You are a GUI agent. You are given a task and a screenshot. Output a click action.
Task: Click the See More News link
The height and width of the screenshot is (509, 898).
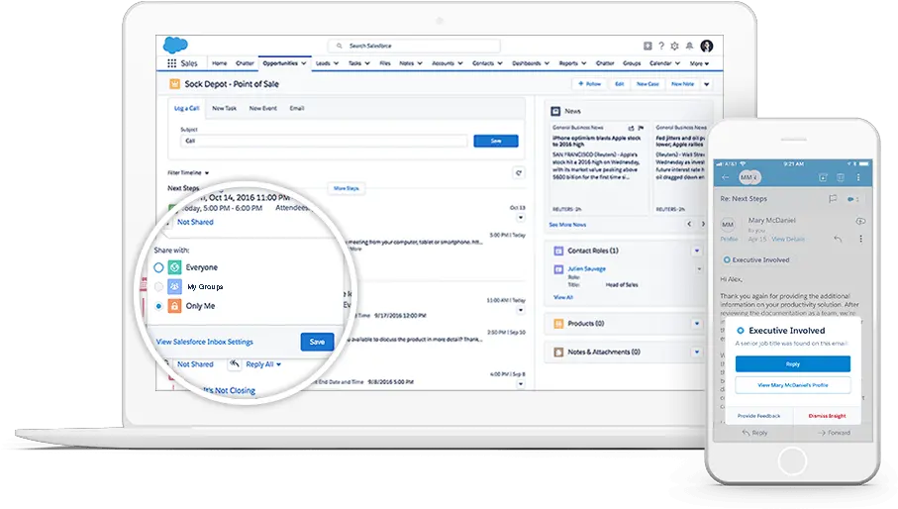pos(567,225)
